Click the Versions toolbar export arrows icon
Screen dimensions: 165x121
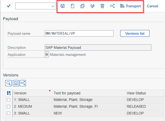(x=23, y=83)
